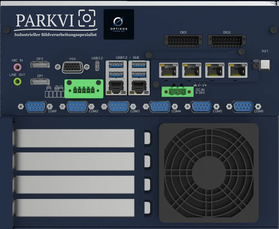Image resolution: width=279 pixels, height=229 pixels.
Task: Open the Optikos Vision GPT logo tile
Action: pos(119,24)
